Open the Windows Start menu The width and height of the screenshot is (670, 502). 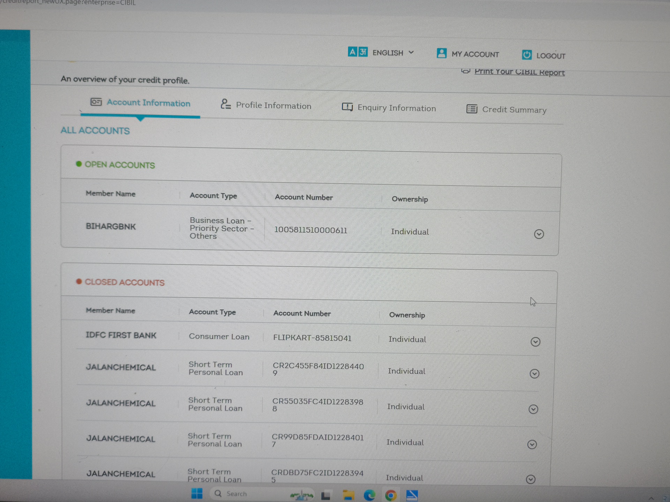coord(197,494)
